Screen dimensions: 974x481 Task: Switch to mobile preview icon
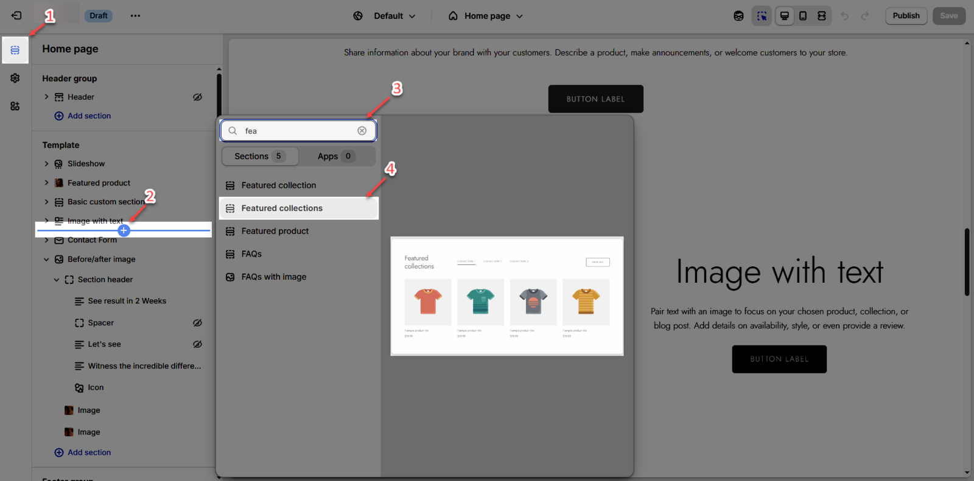[803, 16]
